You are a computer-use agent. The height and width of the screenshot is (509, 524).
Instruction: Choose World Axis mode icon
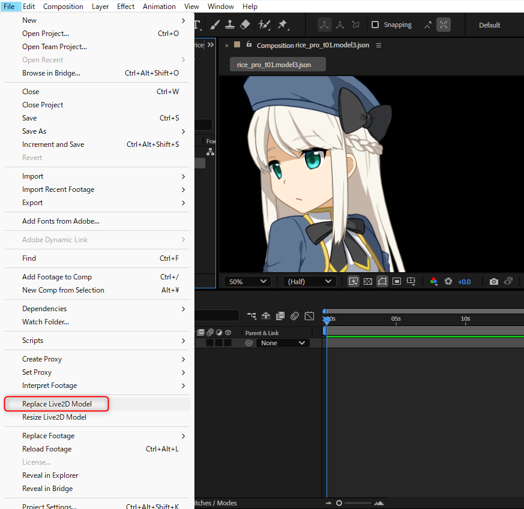coord(340,25)
